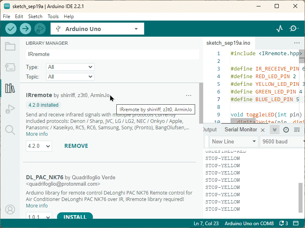
Task: Toggle the Library Manager books sidebar icon
Action: point(10,88)
